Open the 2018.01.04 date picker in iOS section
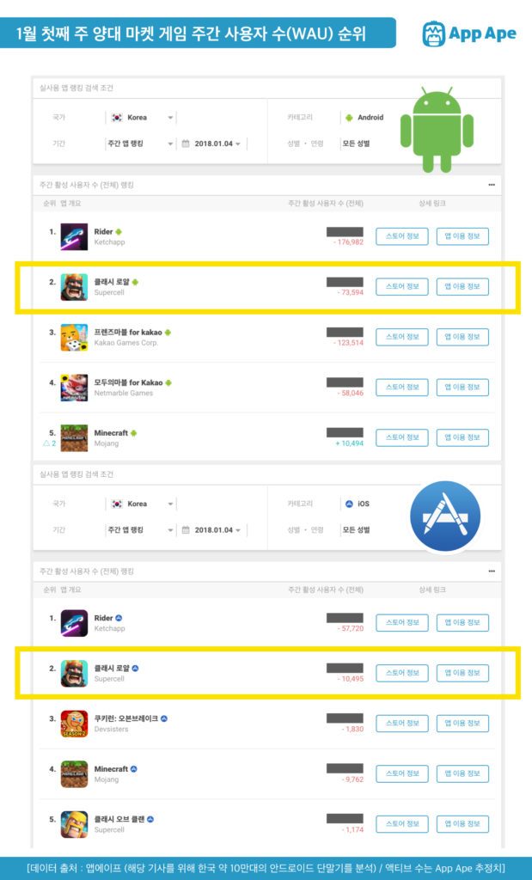 click(212, 530)
